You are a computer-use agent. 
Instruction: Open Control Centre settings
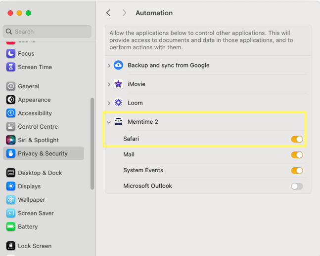[x=44, y=127]
